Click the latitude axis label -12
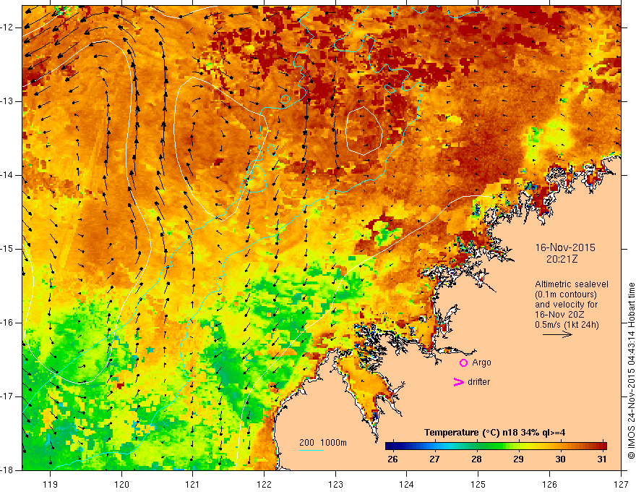Screen dimensions: 636x492 click(x=7, y=27)
